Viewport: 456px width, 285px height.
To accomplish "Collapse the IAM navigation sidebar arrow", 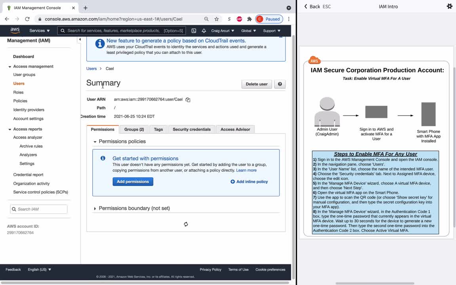I will pos(80,39).
